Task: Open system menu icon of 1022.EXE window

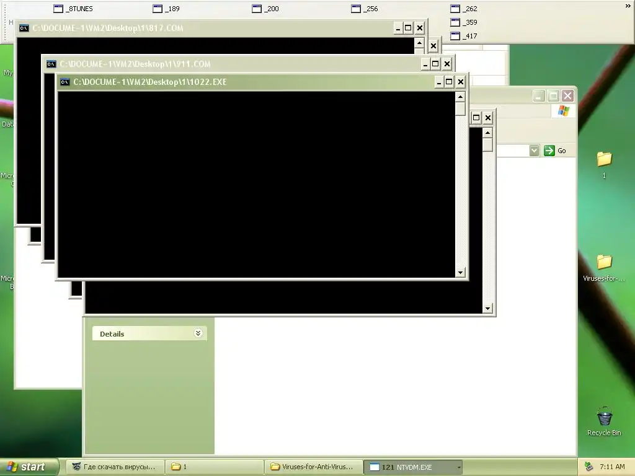Action: (64, 82)
